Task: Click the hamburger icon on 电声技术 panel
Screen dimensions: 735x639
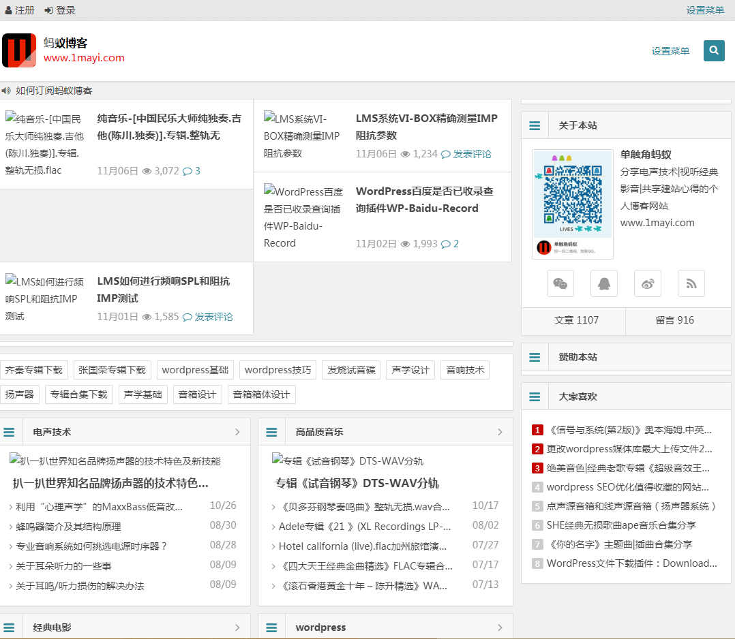Action: point(9,431)
